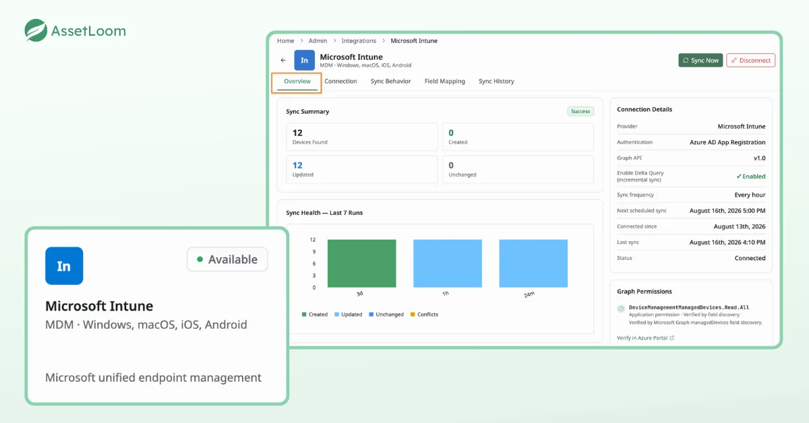Viewport: 809px width, 423px height.
Task: Click the Disconnect button
Action: (750, 60)
